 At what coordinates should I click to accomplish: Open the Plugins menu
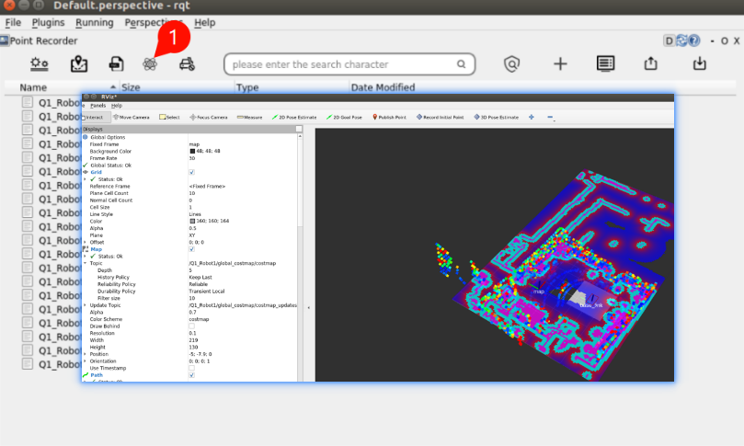click(x=48, y=22)
